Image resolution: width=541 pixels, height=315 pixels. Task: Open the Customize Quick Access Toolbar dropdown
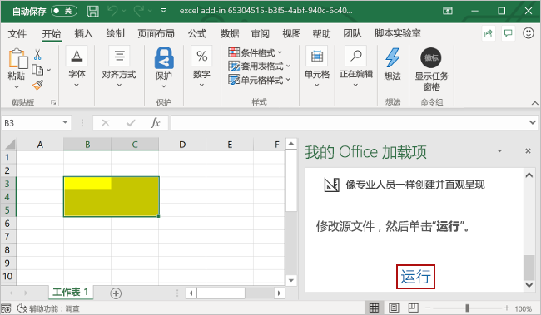(x=163, y=11)
